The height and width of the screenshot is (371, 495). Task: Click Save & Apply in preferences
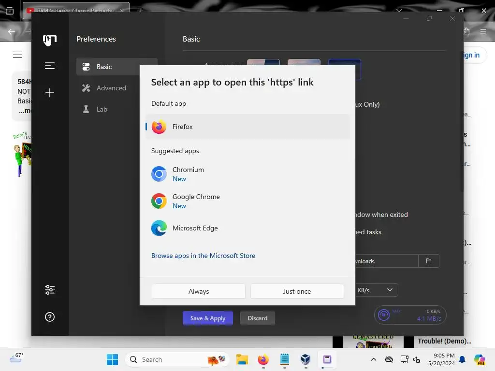tap(208, 318)
